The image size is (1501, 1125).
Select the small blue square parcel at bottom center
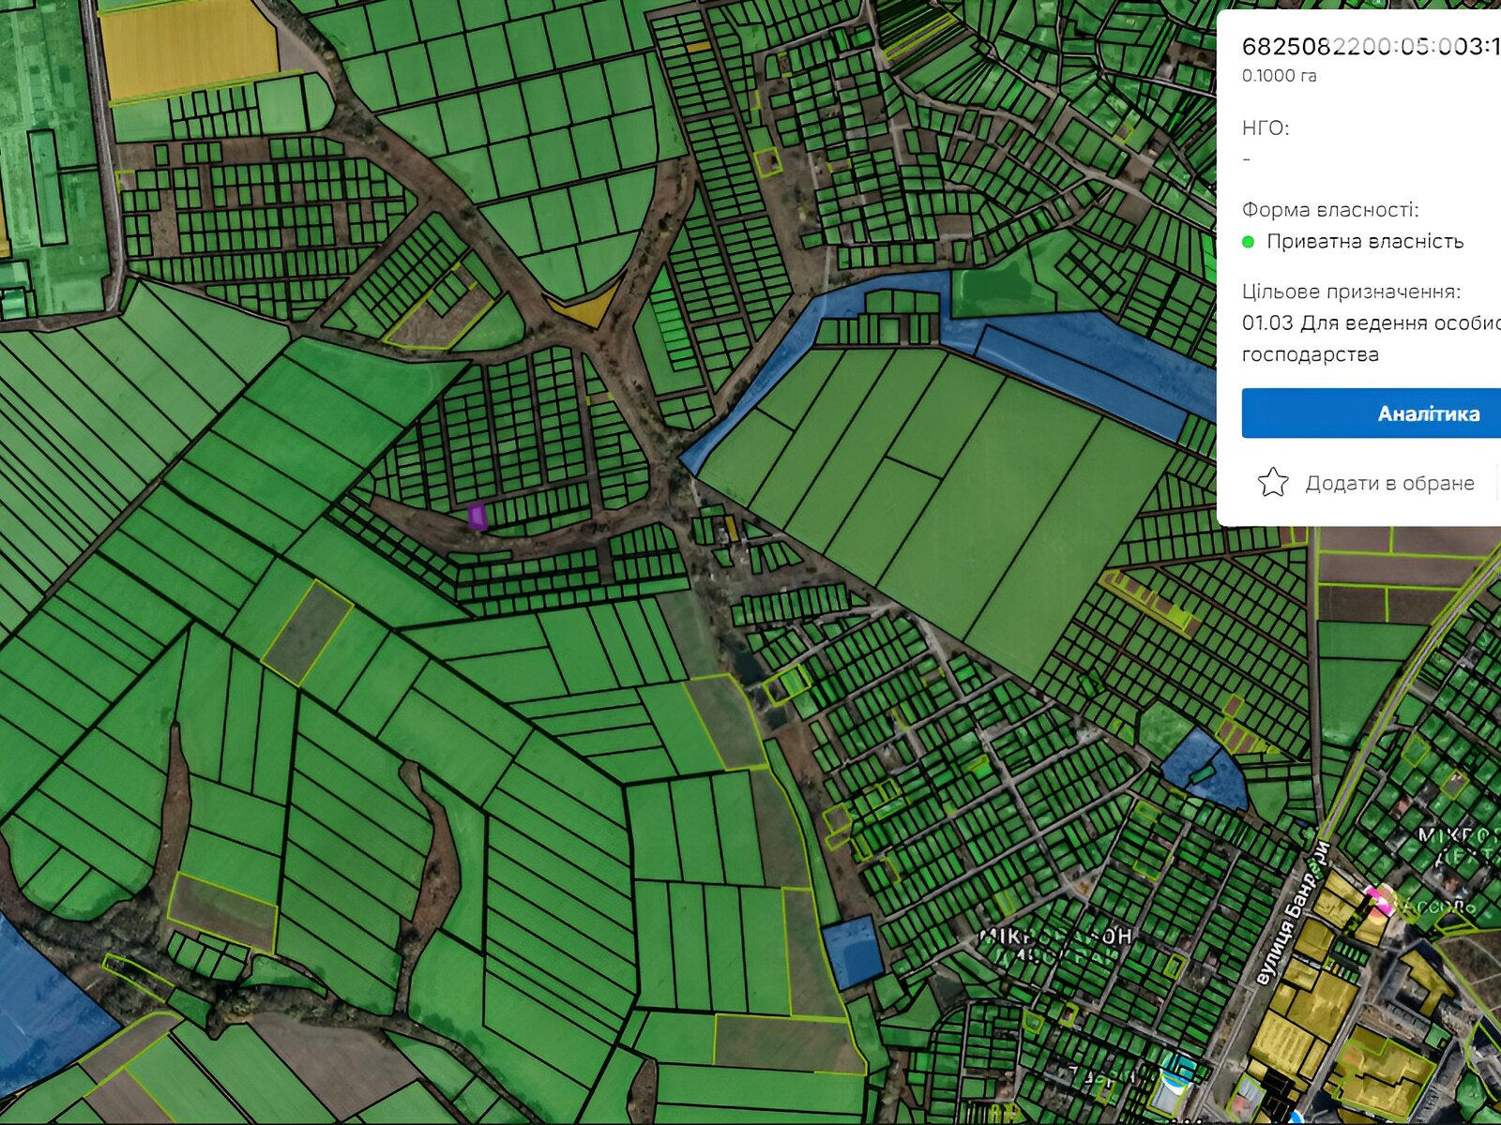pyautogui.click(x=853, y=952)
